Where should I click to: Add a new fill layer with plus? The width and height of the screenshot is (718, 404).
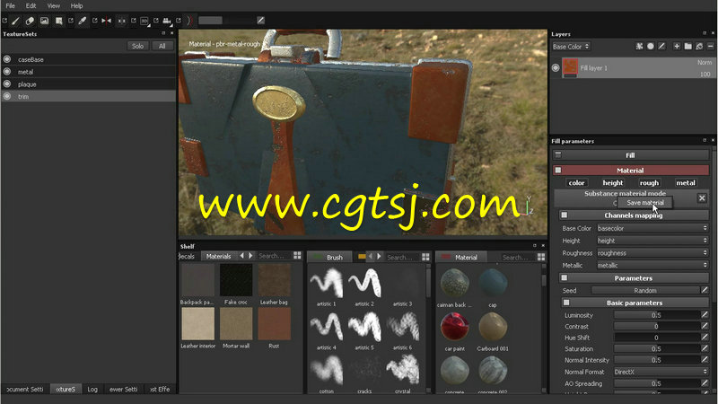point(677,47)
